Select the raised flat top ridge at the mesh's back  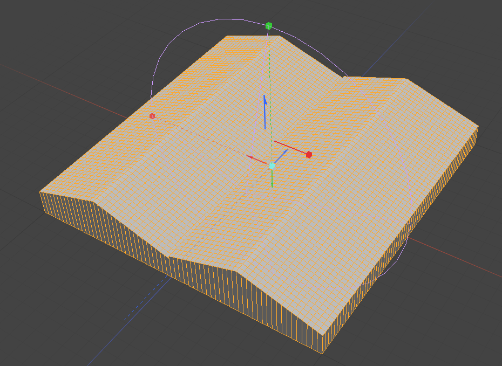click(254, 38)
